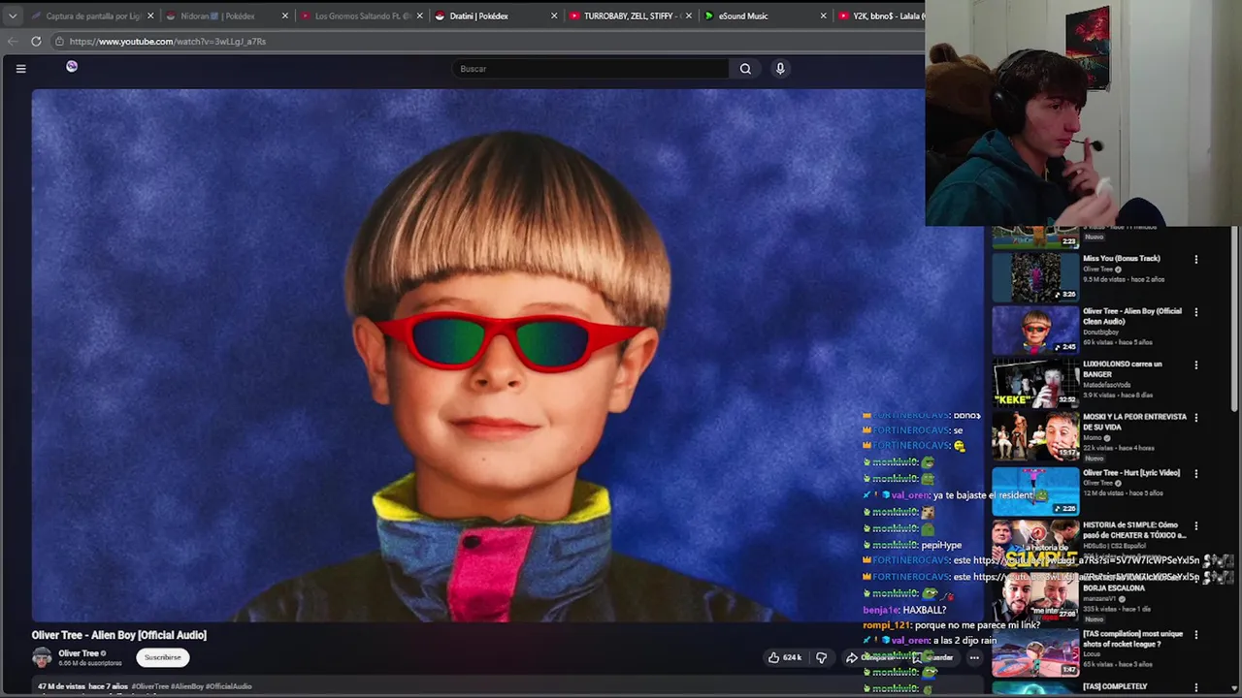Screen dimensions: 1242x698
Task: Open TAS compilation rocket league thumbnail
Action: pos(1034,652)
